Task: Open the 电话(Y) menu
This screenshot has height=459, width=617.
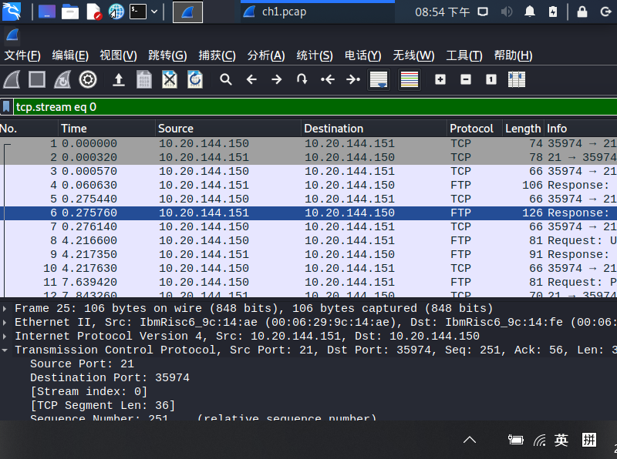Action: pyautogui.click(x=362, y=55)
